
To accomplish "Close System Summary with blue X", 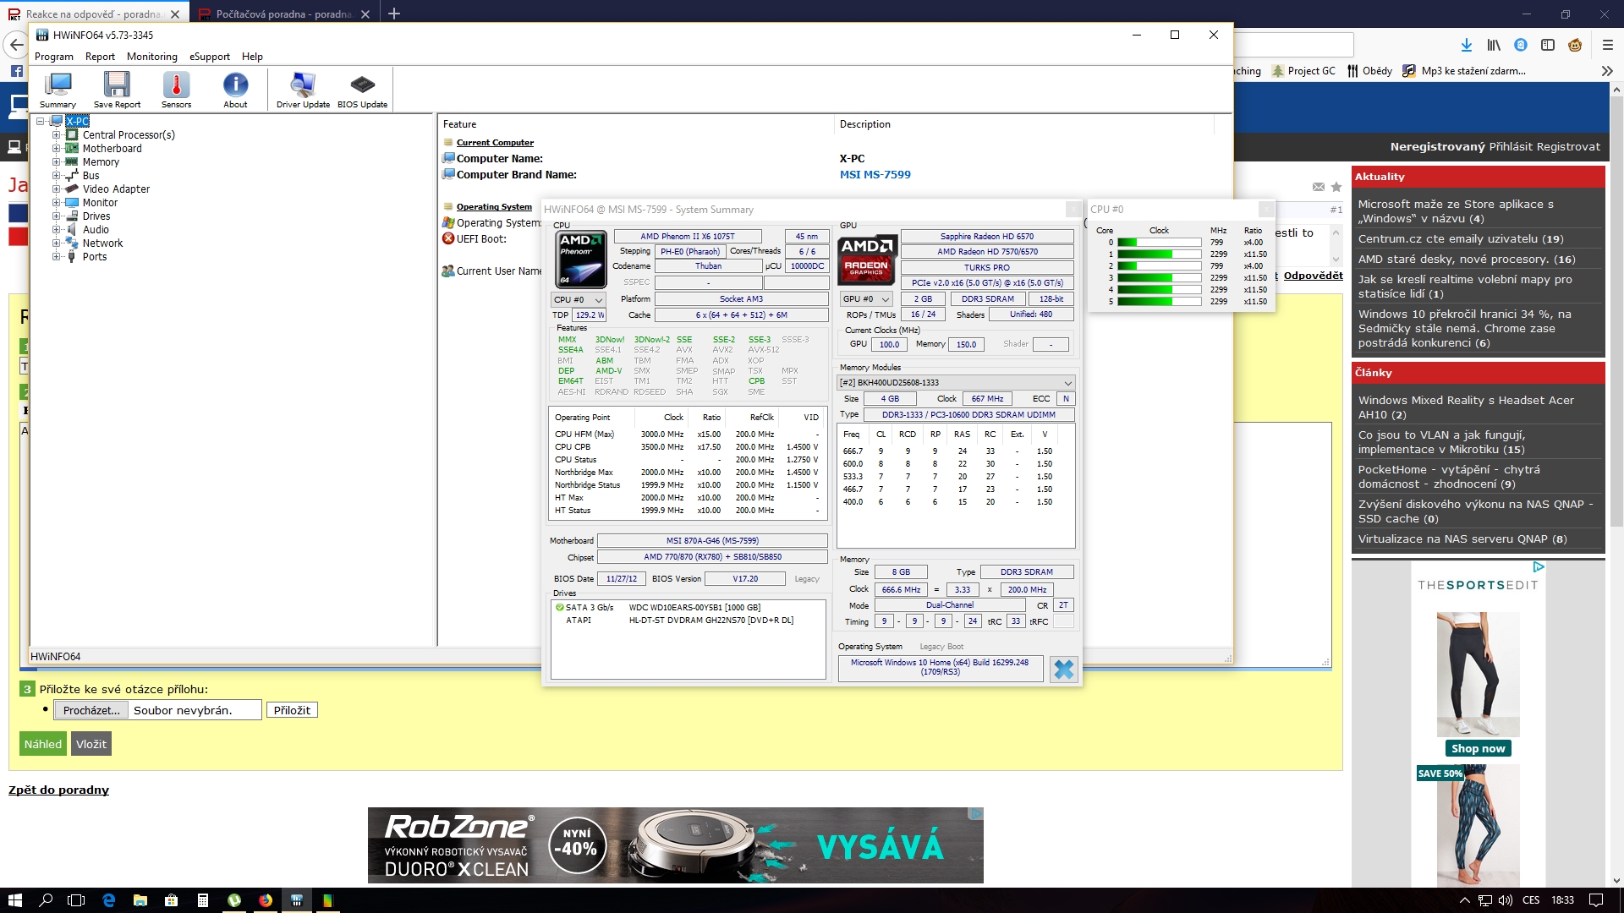I will tap(1063, 670).
